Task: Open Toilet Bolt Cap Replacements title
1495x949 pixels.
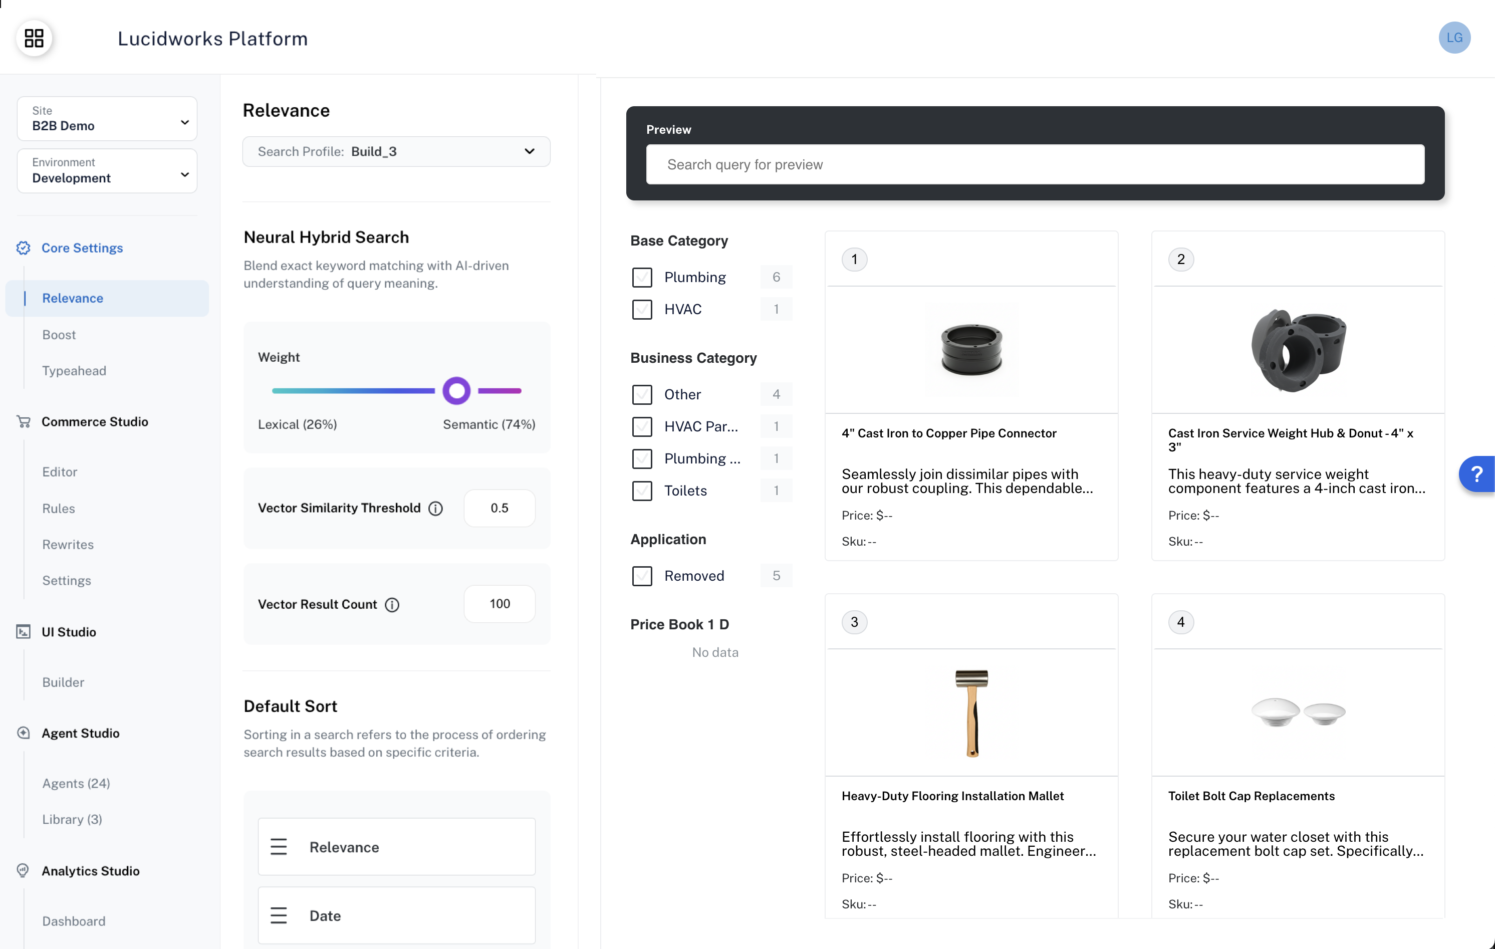Action: [x=1251, y=796]
